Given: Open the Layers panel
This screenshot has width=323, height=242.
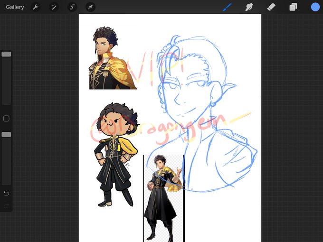Looking at the screenshot, I should pos(293,7).
